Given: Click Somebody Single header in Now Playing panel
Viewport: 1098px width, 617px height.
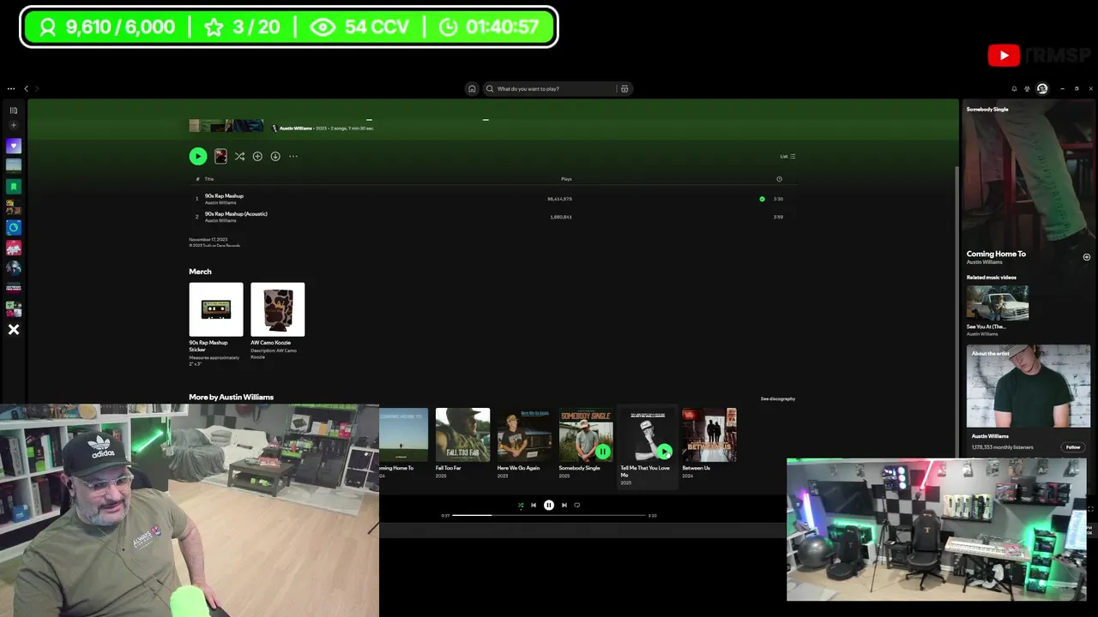Looking at the screenshot, I should coord(987,109).
